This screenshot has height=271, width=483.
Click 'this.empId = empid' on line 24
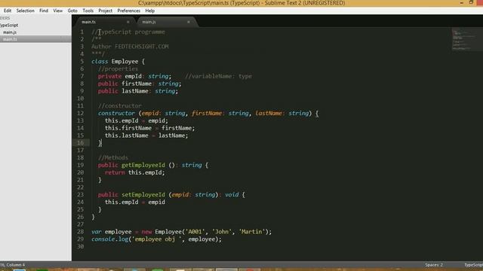pos(135,202)
